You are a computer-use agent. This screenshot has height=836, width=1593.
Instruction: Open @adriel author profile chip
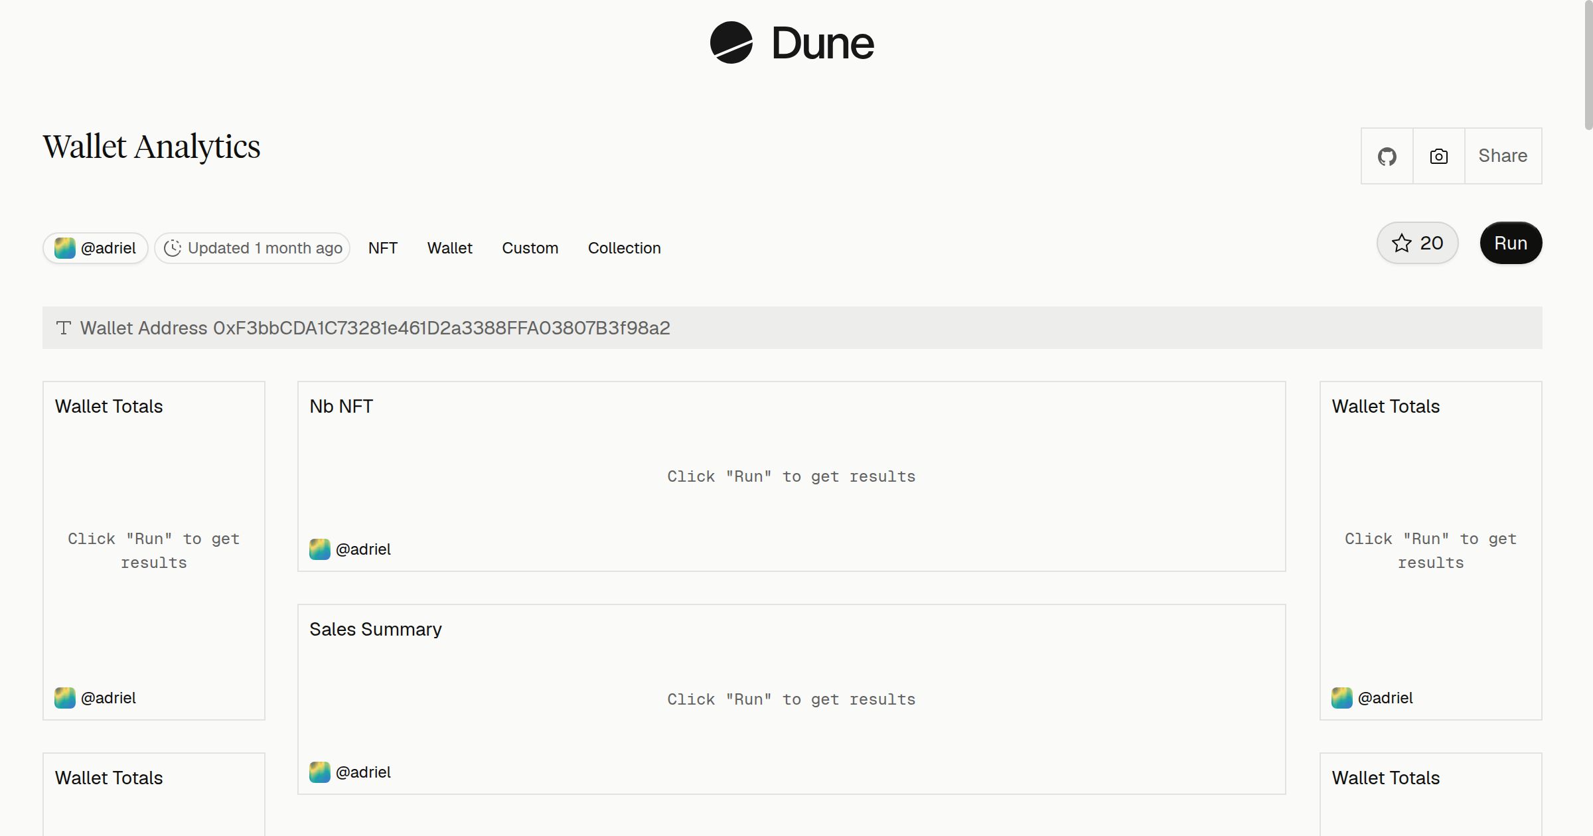point(96,248)
